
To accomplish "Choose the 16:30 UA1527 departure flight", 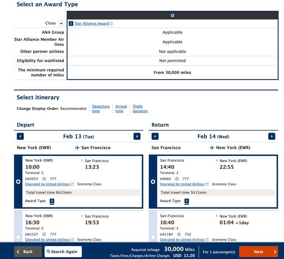I will tap(18, 237).
